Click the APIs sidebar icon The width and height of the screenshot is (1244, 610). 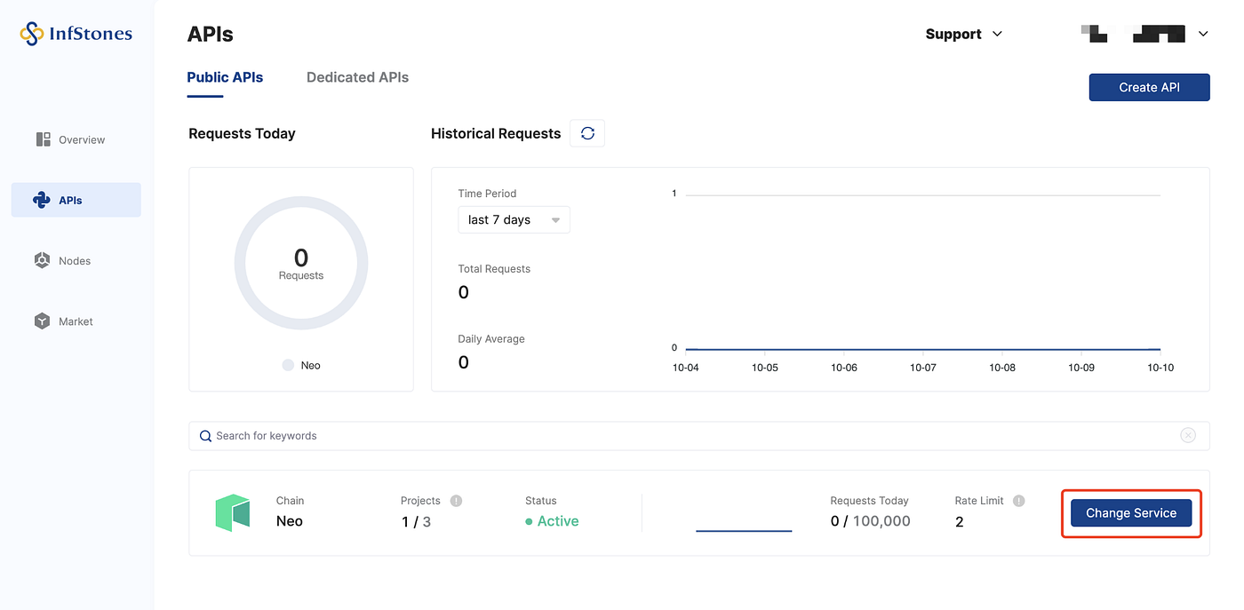click(x=41, y=200)
